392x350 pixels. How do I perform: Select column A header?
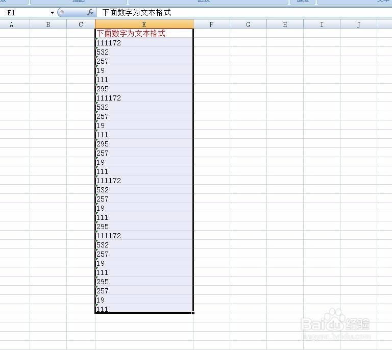click(15, 24)
